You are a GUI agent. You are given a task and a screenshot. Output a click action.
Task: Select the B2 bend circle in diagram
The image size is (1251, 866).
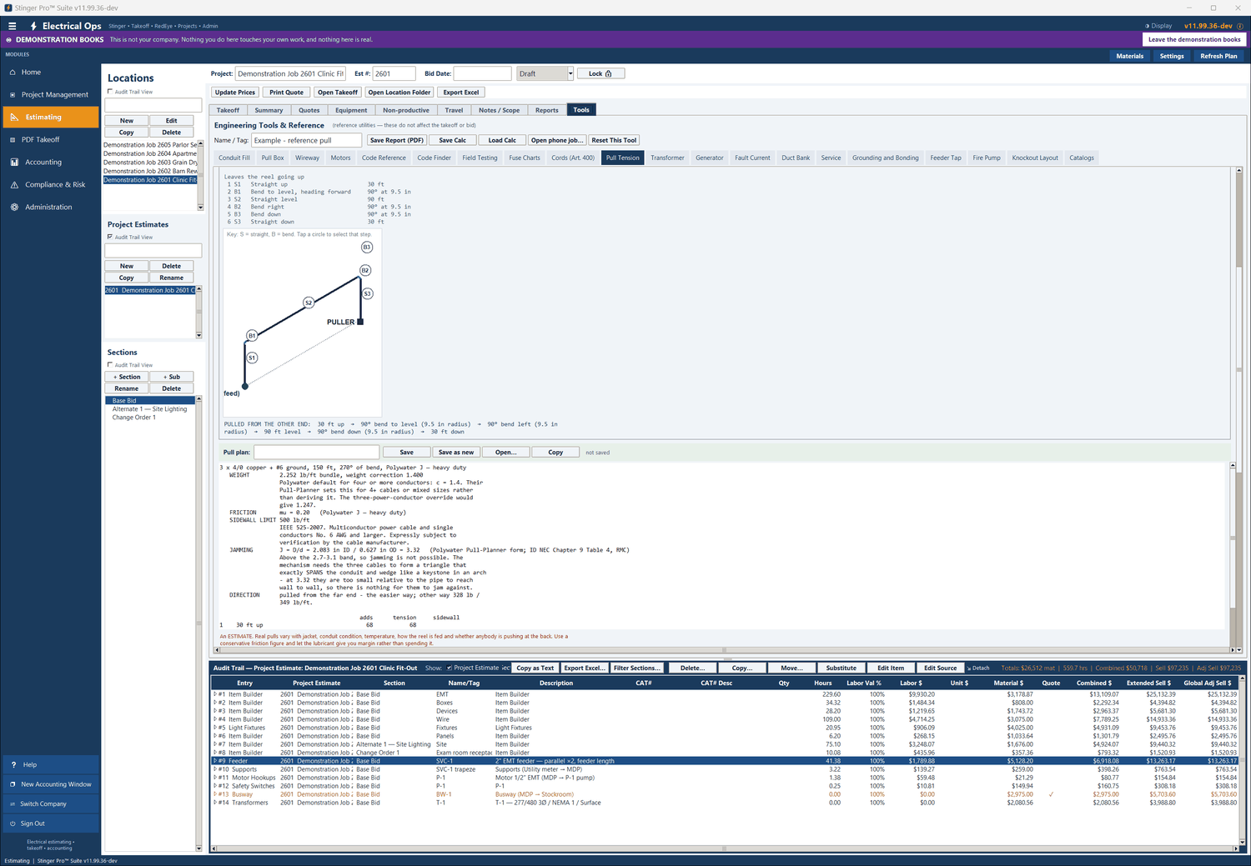click(365, 270)
